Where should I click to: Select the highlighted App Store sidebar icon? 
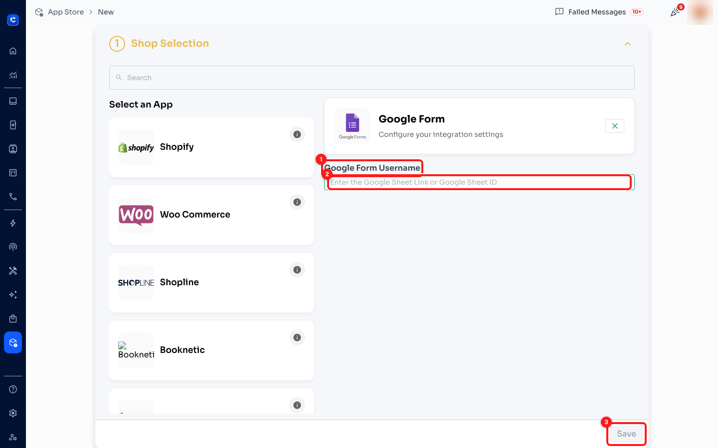point(13,342)
